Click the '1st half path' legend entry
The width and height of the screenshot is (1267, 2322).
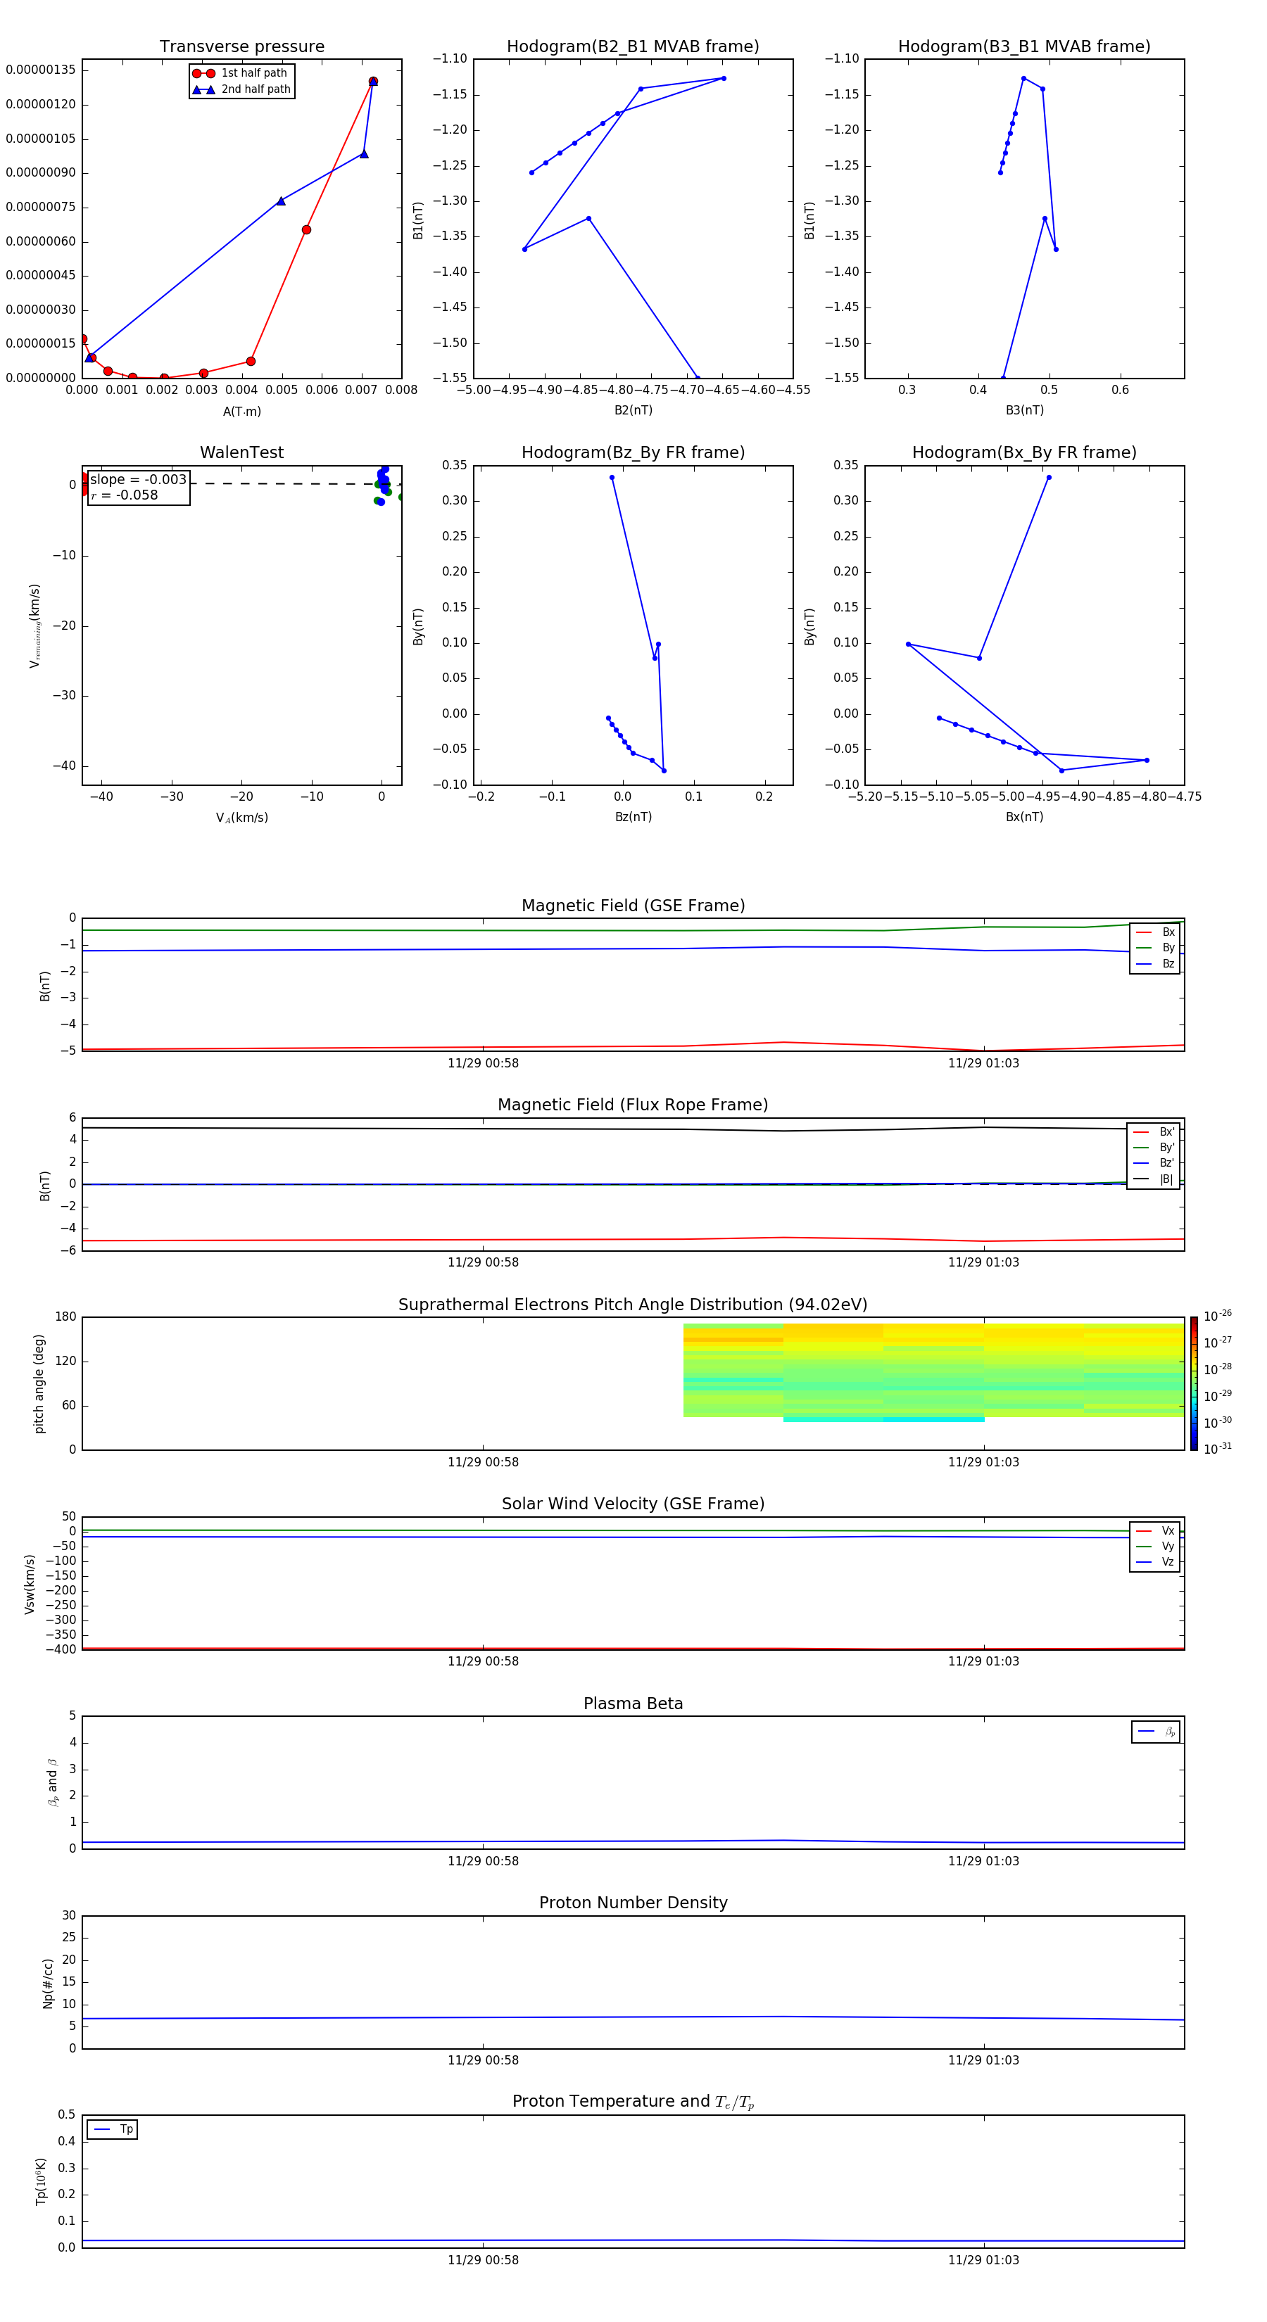pos(241,73)
